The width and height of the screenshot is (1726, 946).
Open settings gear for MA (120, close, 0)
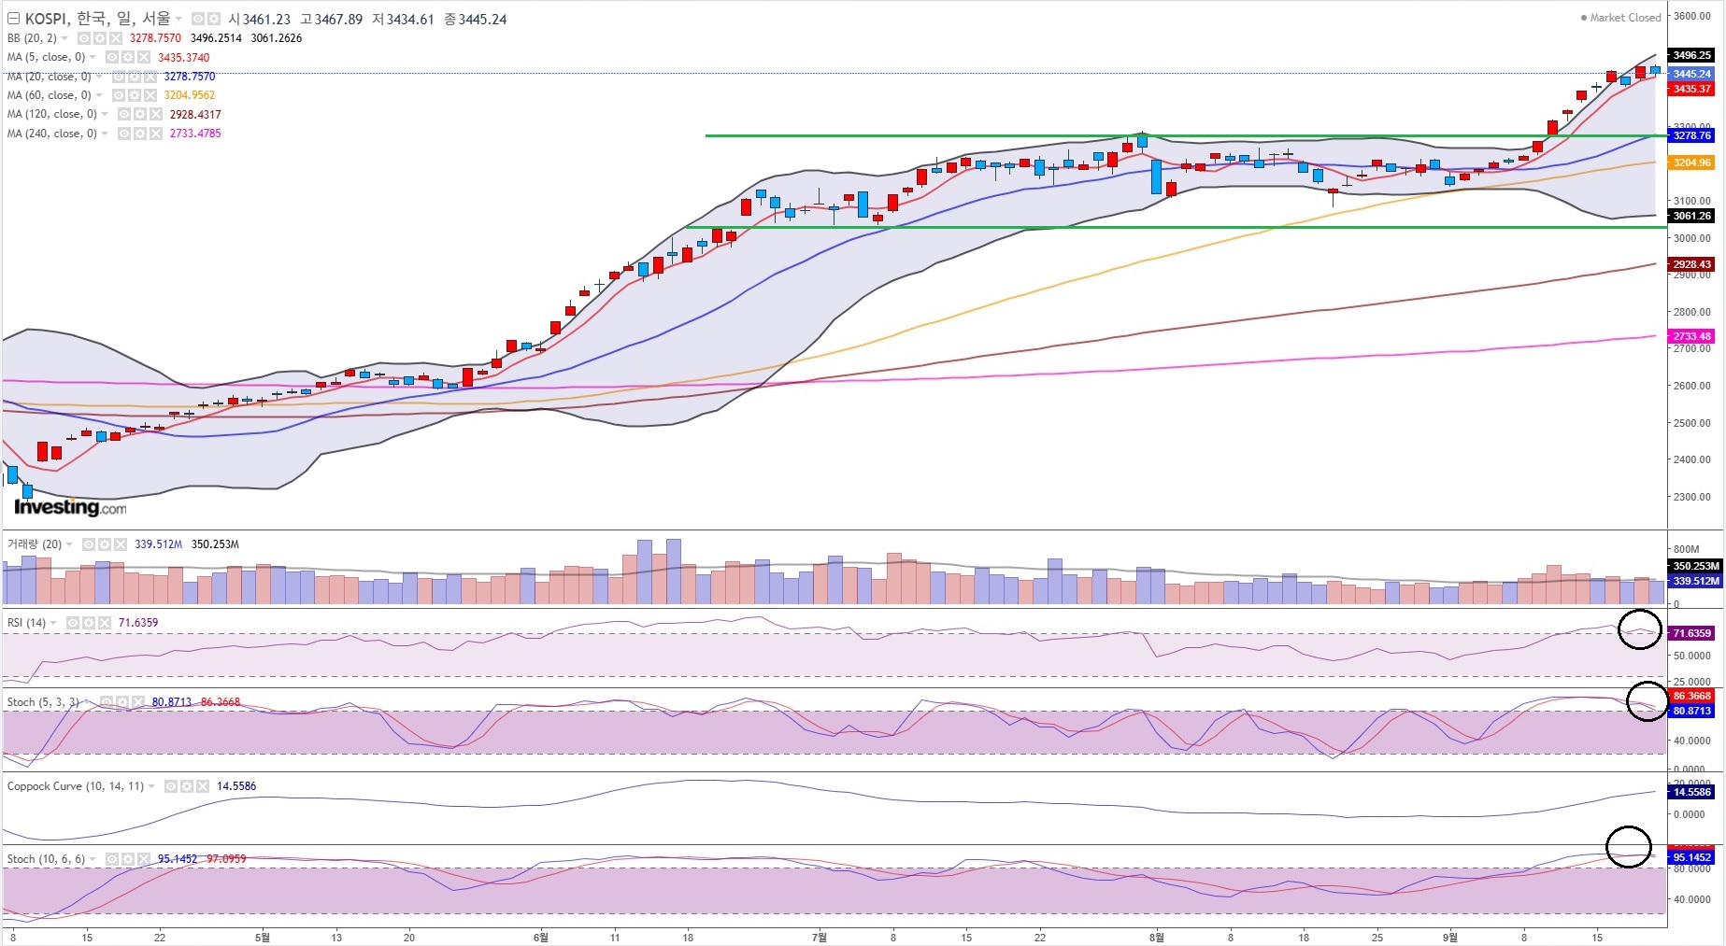coord(140,114)
